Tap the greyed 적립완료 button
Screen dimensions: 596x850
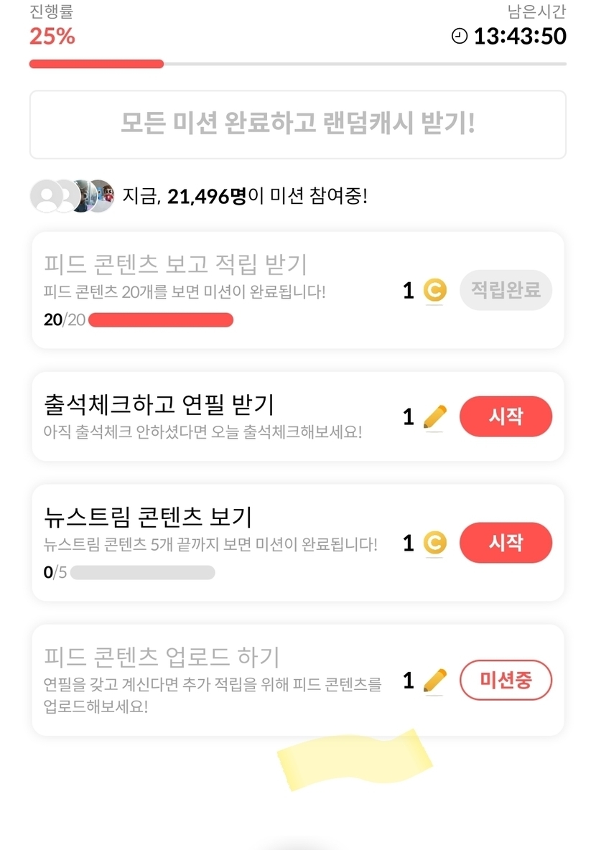pyautogui.click(x=506, y=290)
